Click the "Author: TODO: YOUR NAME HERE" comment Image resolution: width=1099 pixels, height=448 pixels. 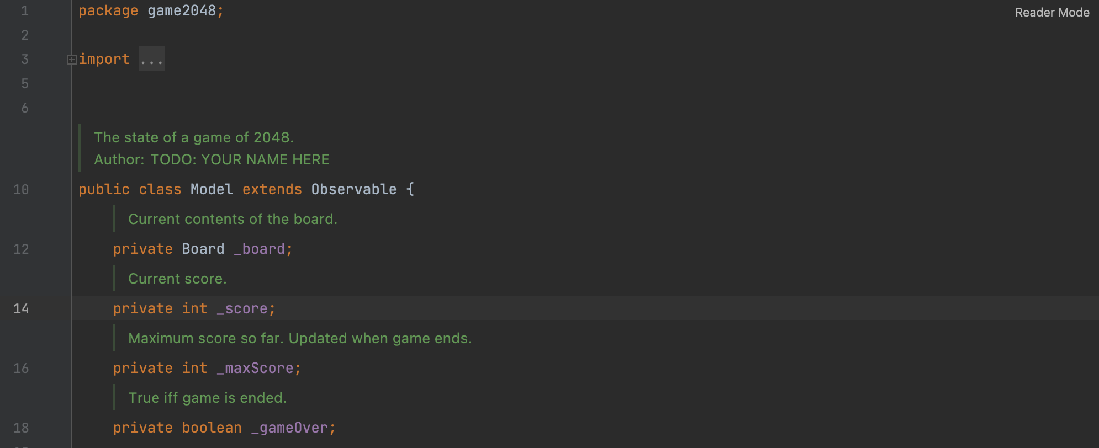coord(212,159)
